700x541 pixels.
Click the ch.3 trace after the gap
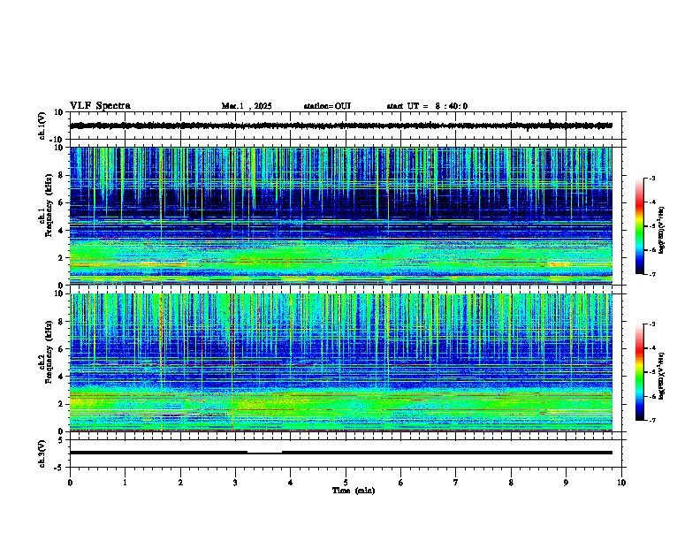coord(447,453)
